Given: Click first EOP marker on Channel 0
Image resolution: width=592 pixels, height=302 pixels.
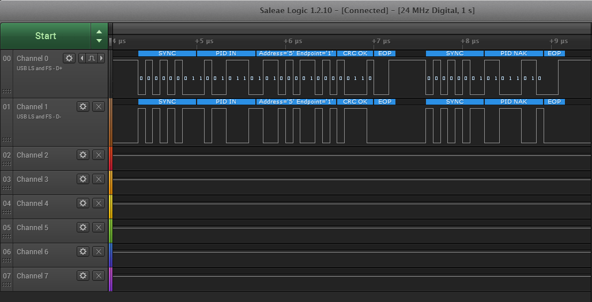Looking at the screenshot, I should [x=384, y=53].
